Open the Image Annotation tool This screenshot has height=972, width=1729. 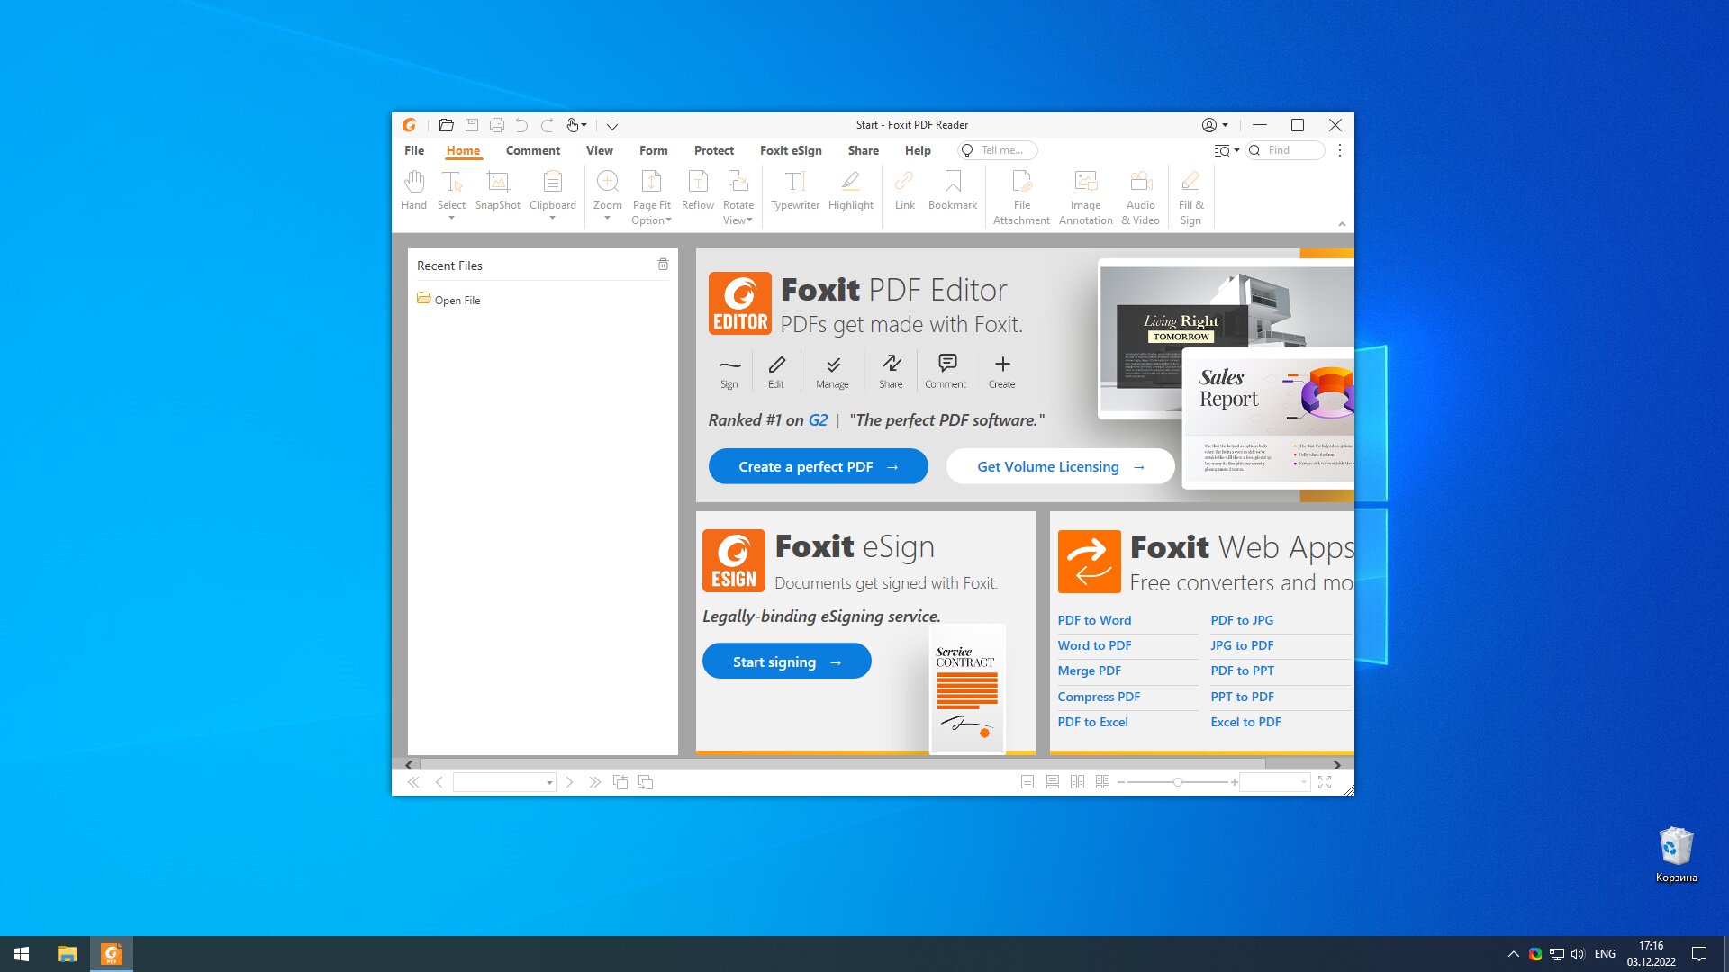coord(1085,198)
